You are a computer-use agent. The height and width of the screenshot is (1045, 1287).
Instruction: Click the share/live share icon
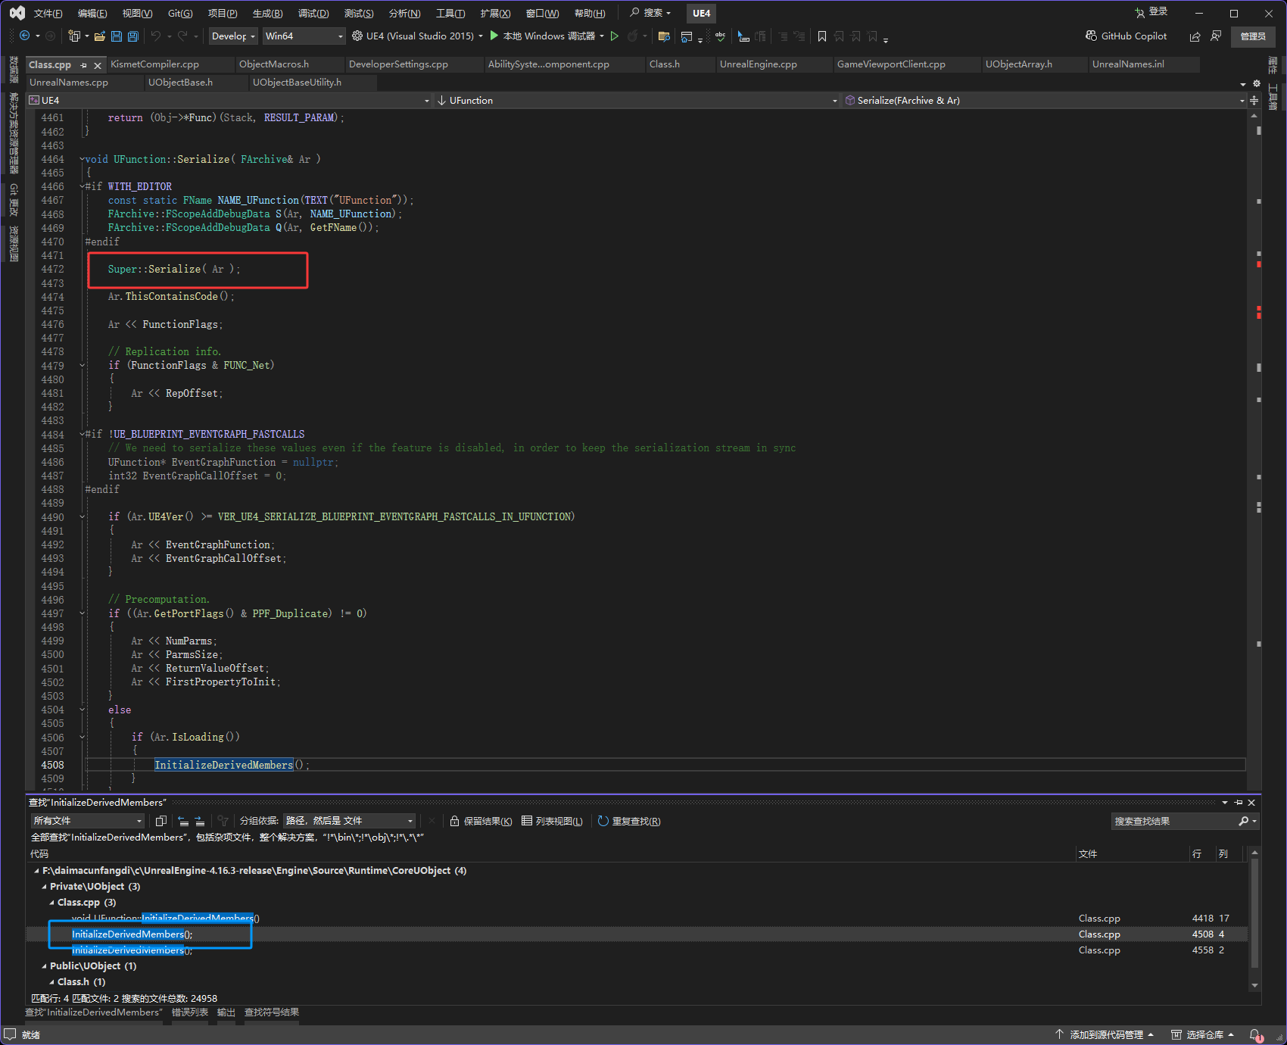point(1195,36)
